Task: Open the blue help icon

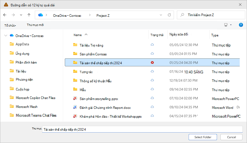Action: click(x=241, y=25)
